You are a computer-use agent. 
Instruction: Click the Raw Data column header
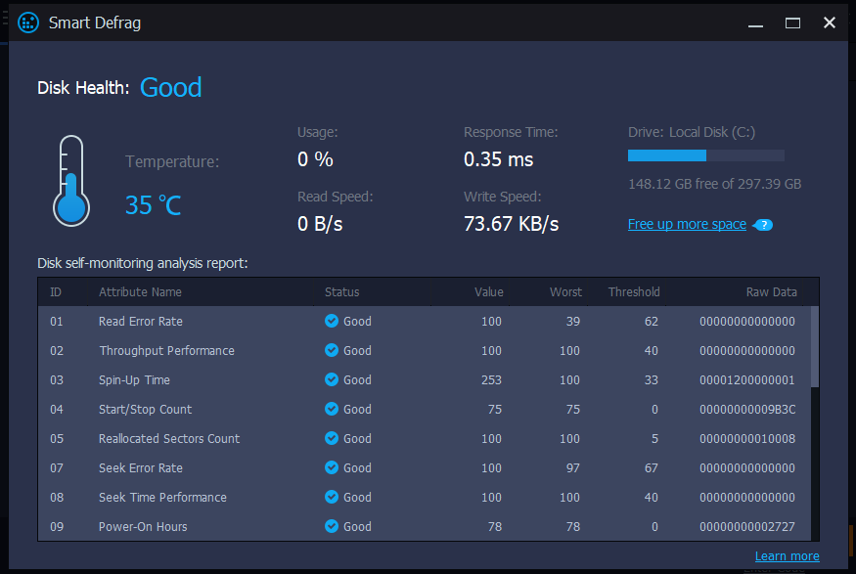pos(771,291)
